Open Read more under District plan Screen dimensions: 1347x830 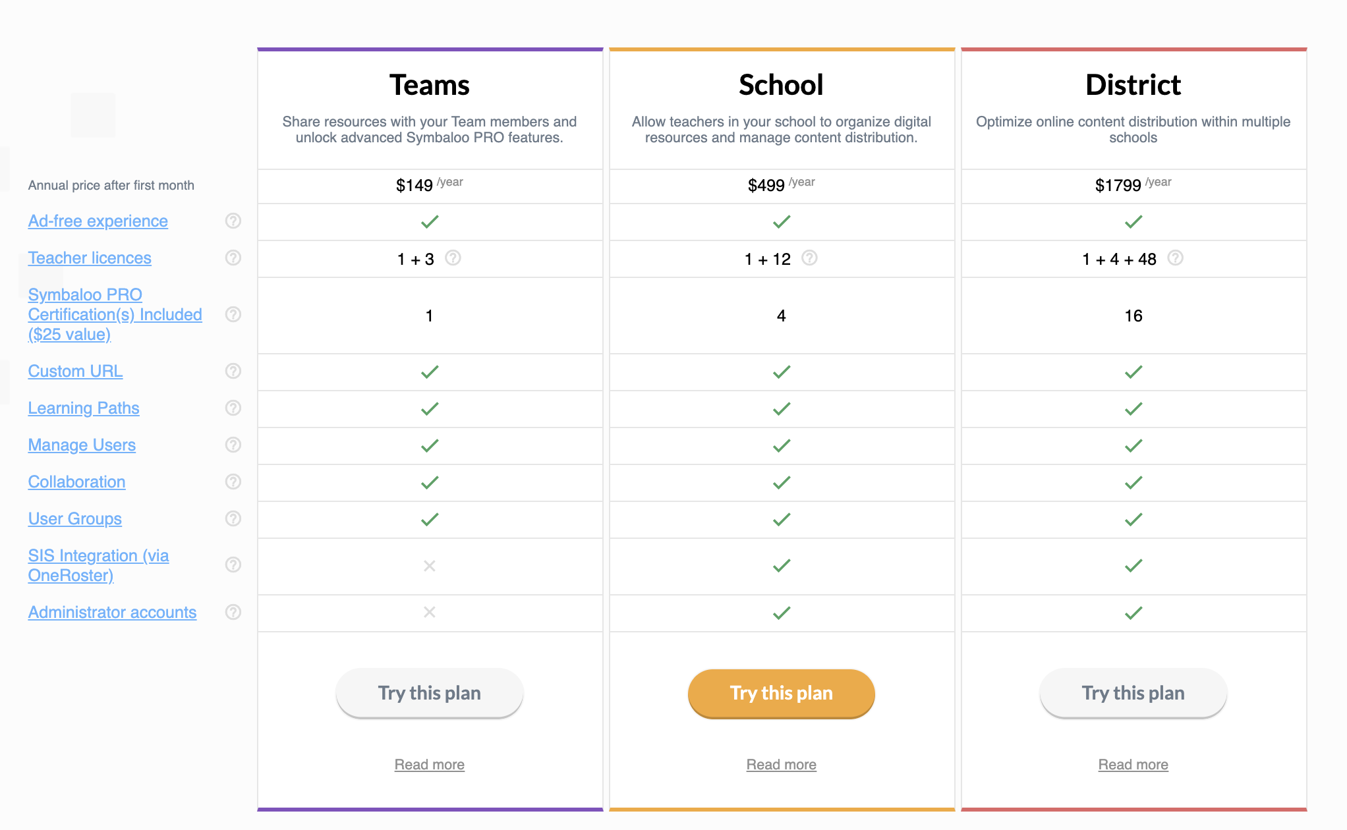point(1133,764)
